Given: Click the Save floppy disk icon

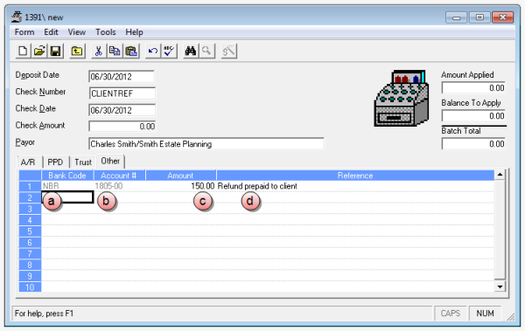Looking at the screenshot, I should point(56,52).
